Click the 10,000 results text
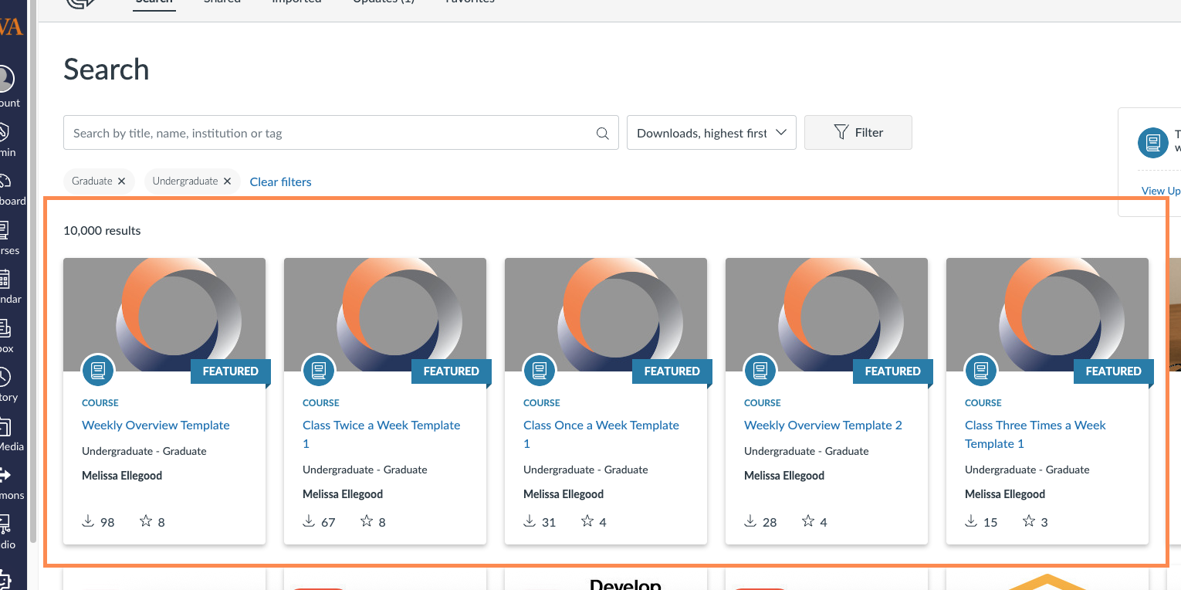The height and width of the screenshot is (590, 1181). click(102, 230)
